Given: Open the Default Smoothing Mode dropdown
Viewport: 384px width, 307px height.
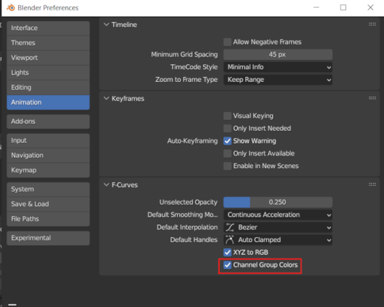Looking at the screenshot, I should point(278,215).
